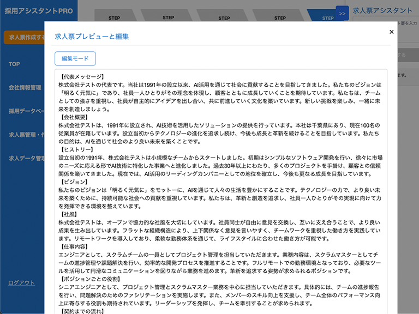This screenshot has width=419, height=314.
Task: Click the 【代表メッセージ】 heading text
Action: click(x=81, y=77)
